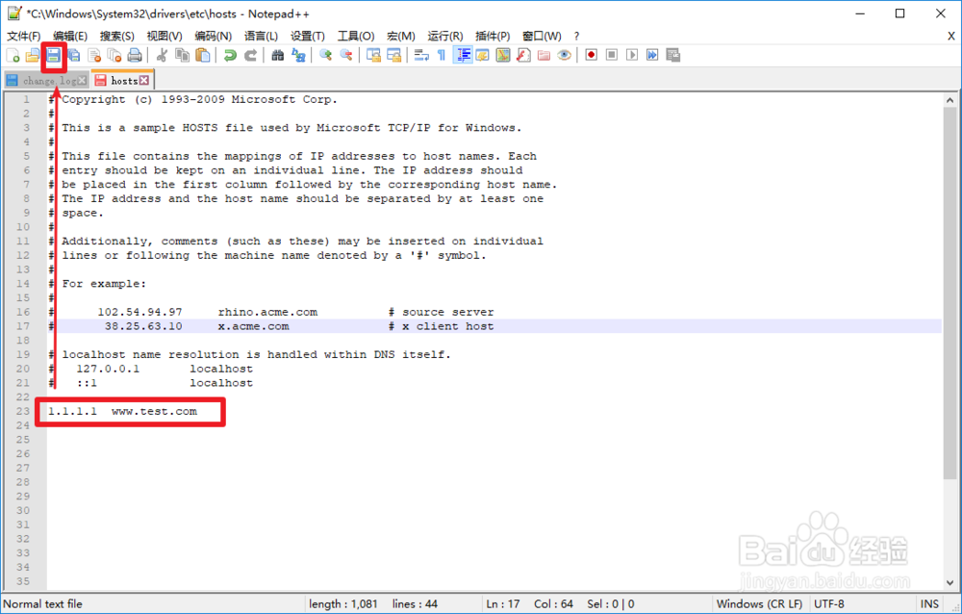This screenshot has height=614, width=962.
Task: Close the current document via the toolbar Close icon
Action: (x=94, y=55)
